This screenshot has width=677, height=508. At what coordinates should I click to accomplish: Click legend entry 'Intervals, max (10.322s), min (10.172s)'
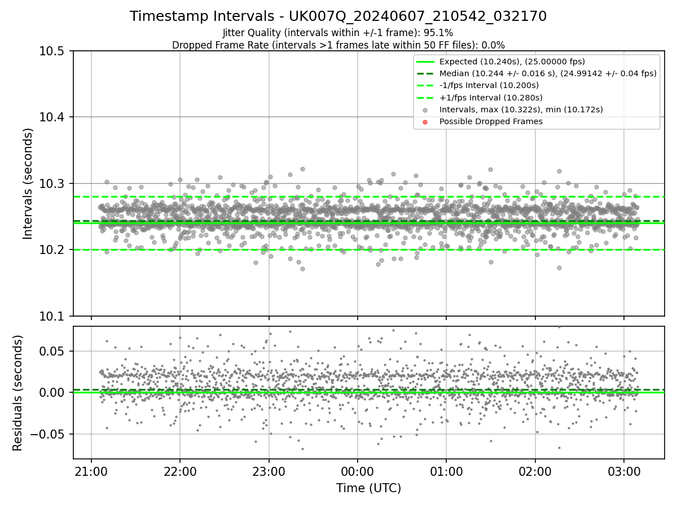pos(521,110)
